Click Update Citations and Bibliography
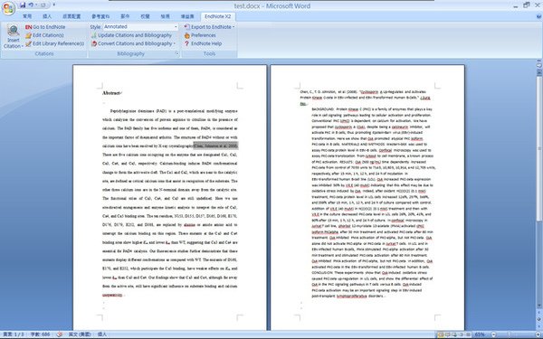The image size is (543, 339). pos(131,35)
